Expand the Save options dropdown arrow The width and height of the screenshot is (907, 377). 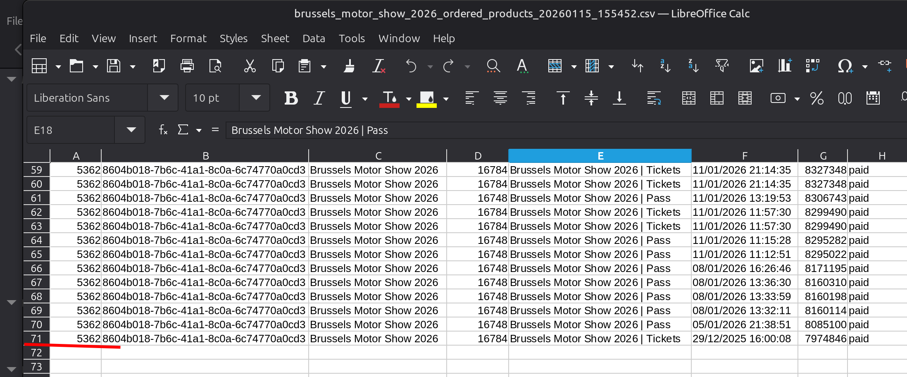(x=133, y=67)
